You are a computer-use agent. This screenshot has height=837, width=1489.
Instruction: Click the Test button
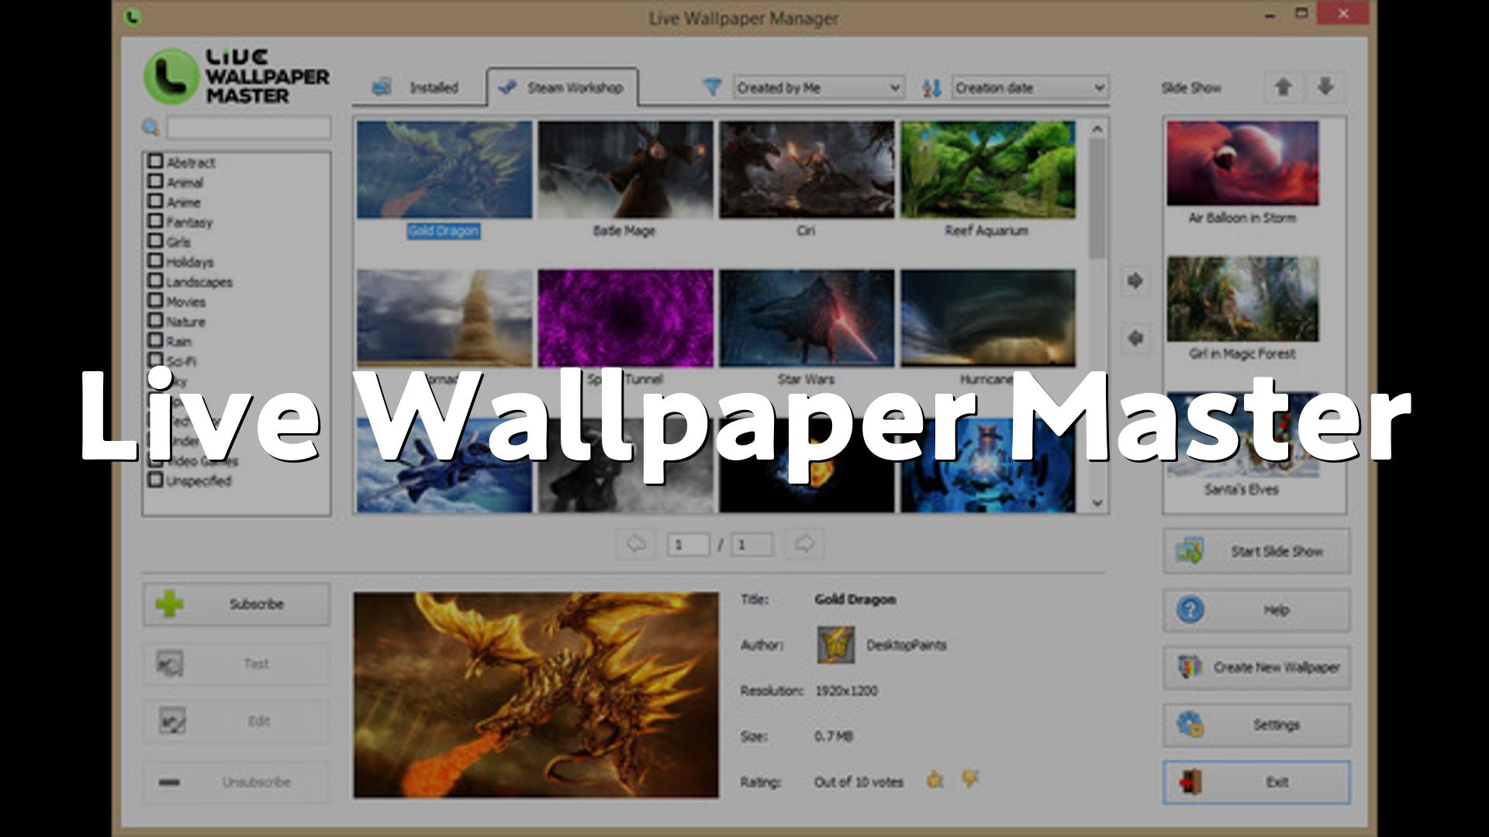[x=237, y=663]
